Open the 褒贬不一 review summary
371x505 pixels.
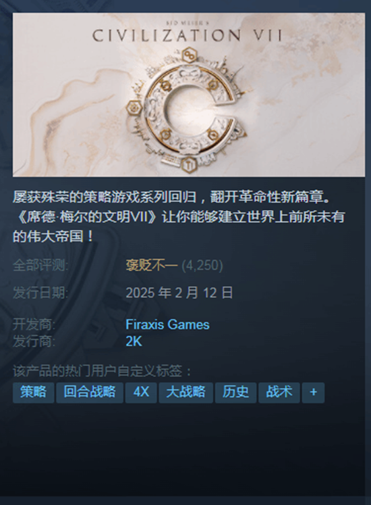151,266
